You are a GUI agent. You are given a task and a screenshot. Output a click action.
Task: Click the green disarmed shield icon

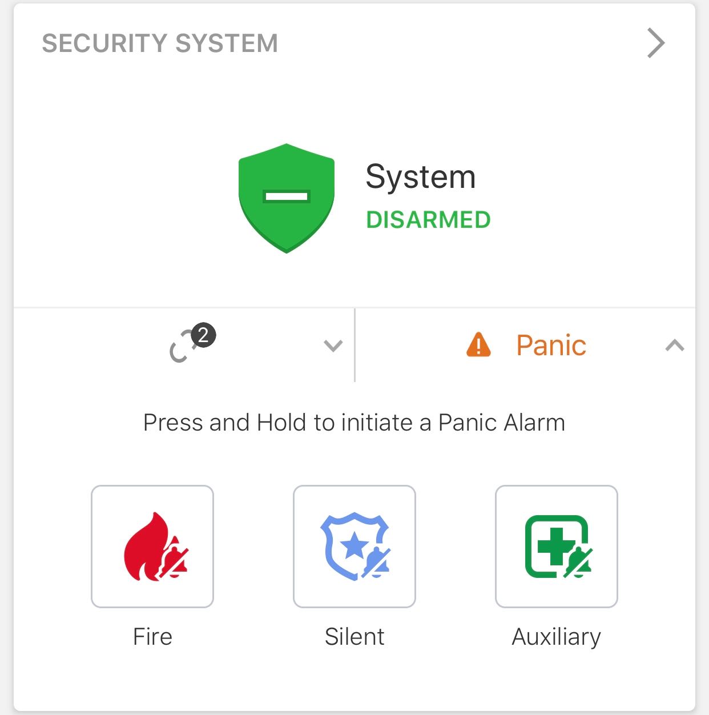tap(286, 198)
